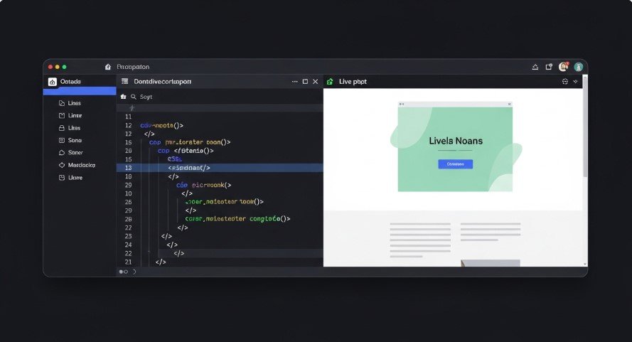Select the blue highlighted sidebar entry
The height and width of the screenshot is (342, 632).
(80, 91)
